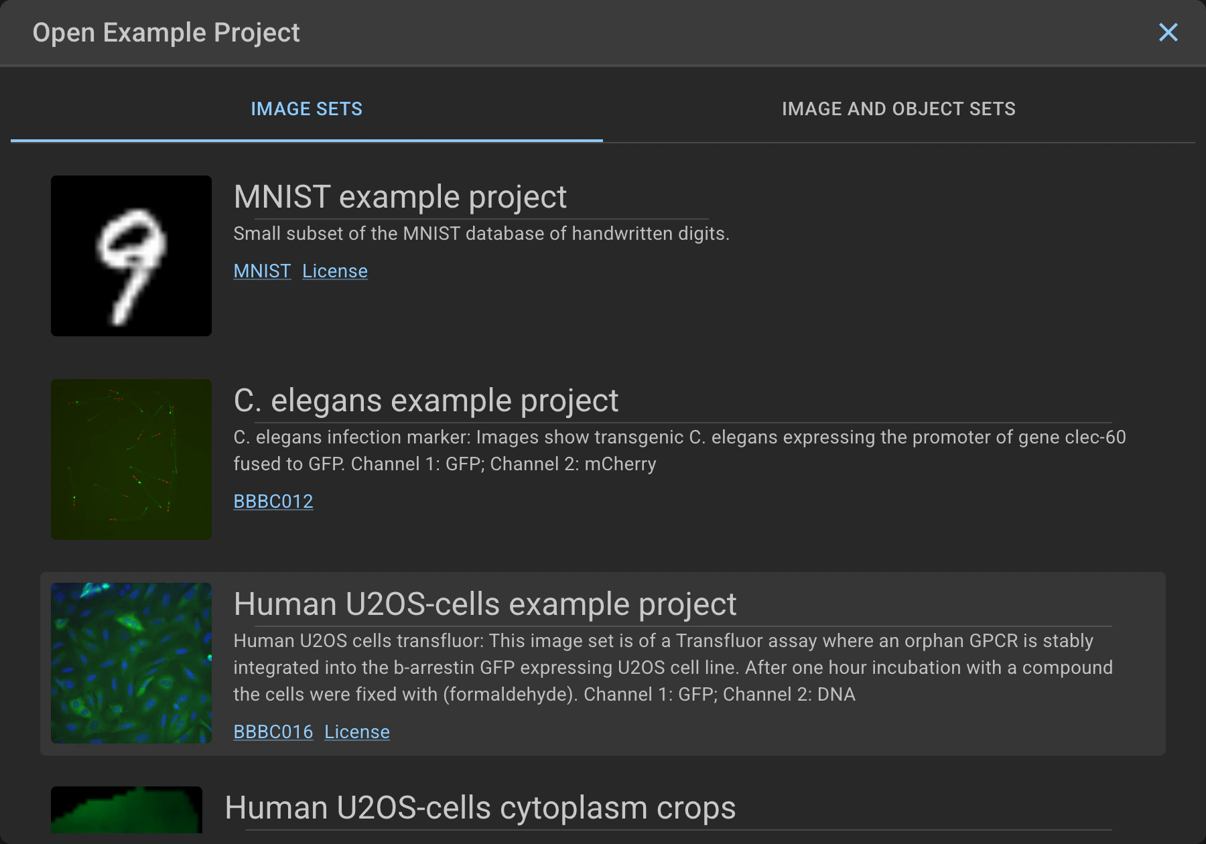Viewport: 1206px width, 844px height.
Task: Switch to the Image Sets tab
Action: click(306, 109)
